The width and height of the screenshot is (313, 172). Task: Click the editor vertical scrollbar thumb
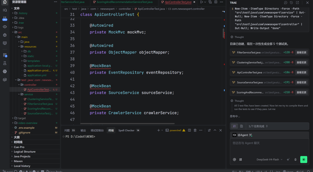tap(223, 33)
